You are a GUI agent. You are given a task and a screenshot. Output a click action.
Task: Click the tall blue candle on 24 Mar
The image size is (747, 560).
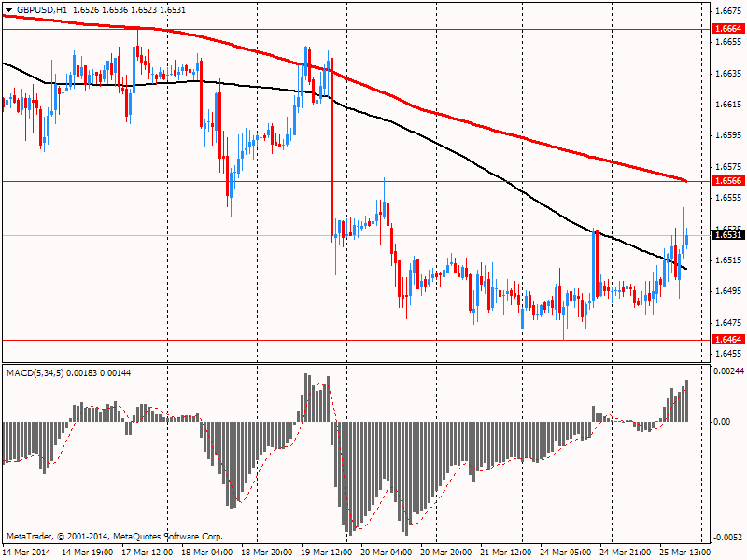(594, 264)
